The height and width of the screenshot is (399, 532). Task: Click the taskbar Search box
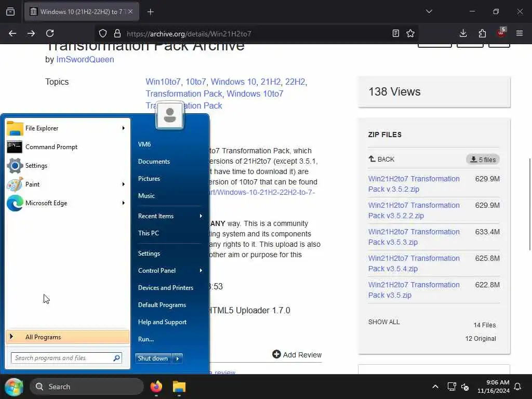pyautogui.click(x=87, y=387)
